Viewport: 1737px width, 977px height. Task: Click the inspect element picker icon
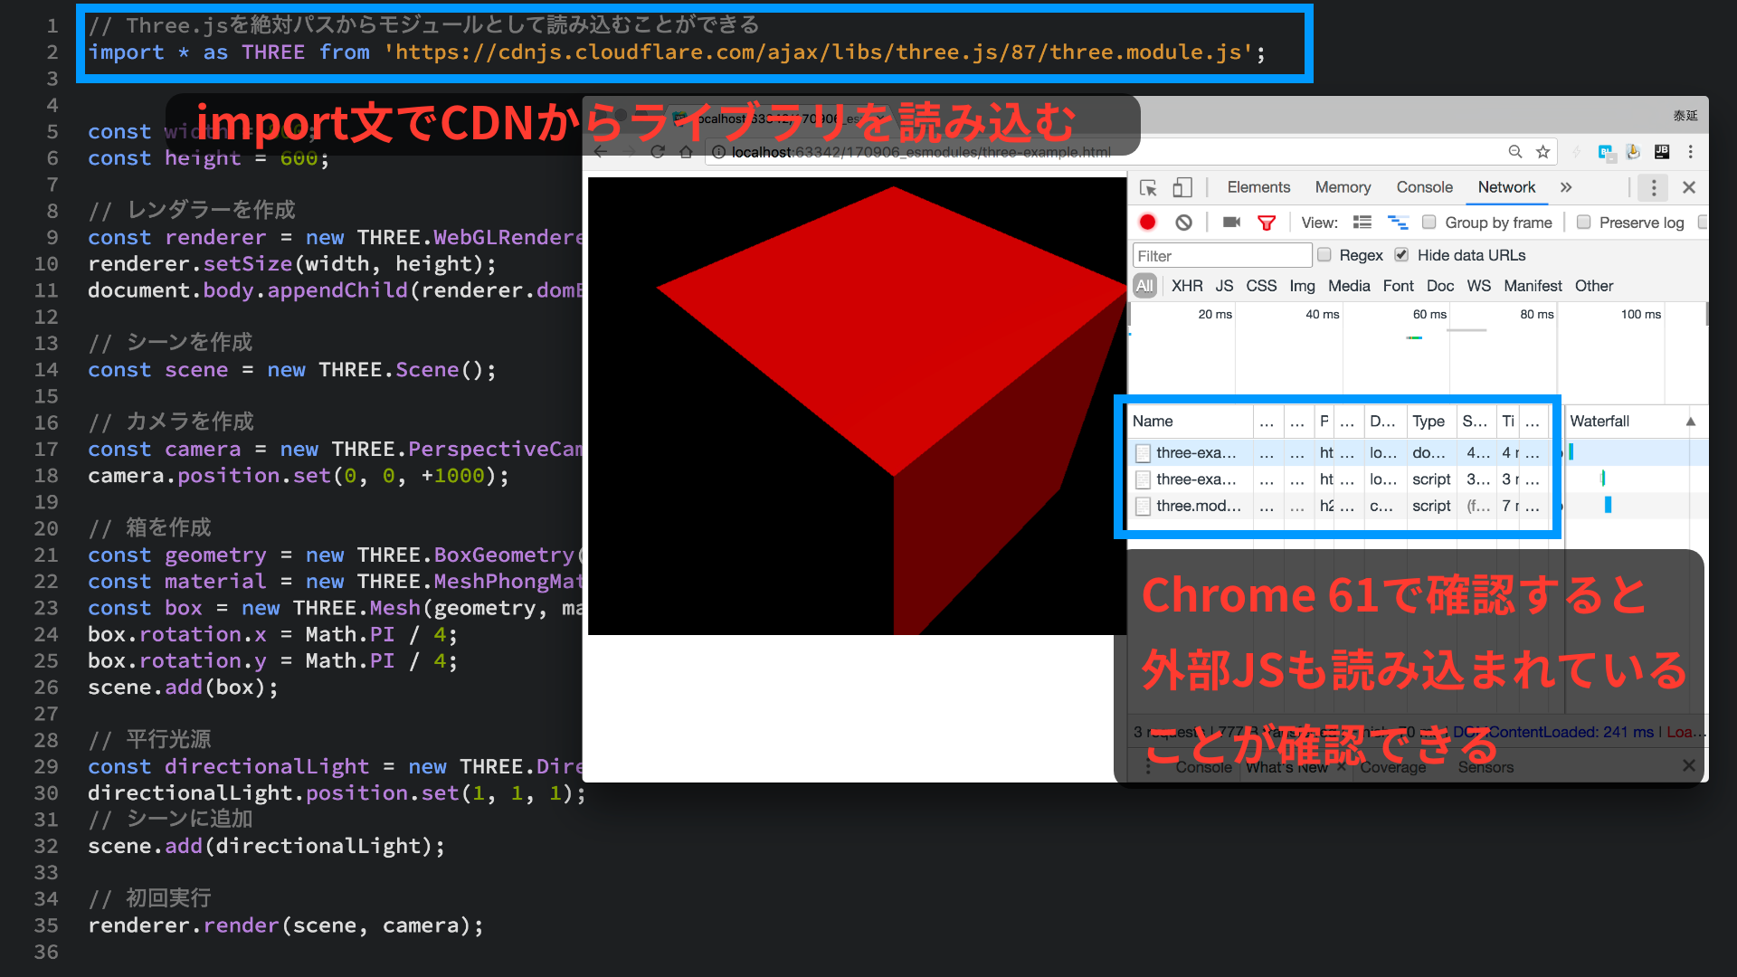tap(1148, 187)
